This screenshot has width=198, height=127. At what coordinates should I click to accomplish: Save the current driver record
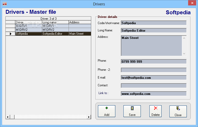click(132, 111)
